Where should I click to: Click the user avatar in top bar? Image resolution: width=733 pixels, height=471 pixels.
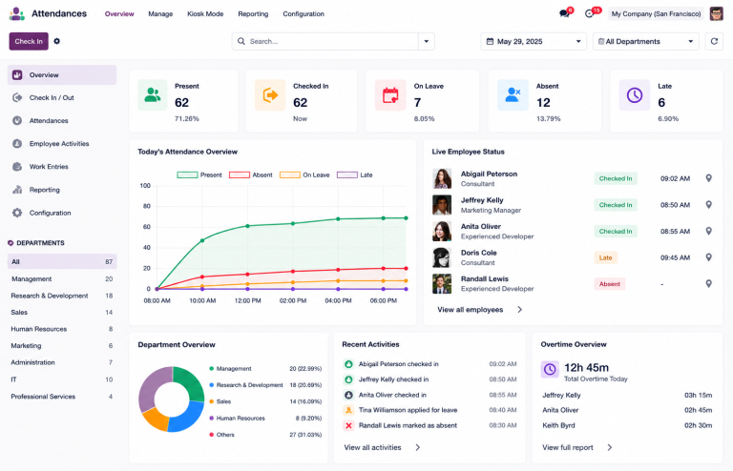tap(716, 13)
